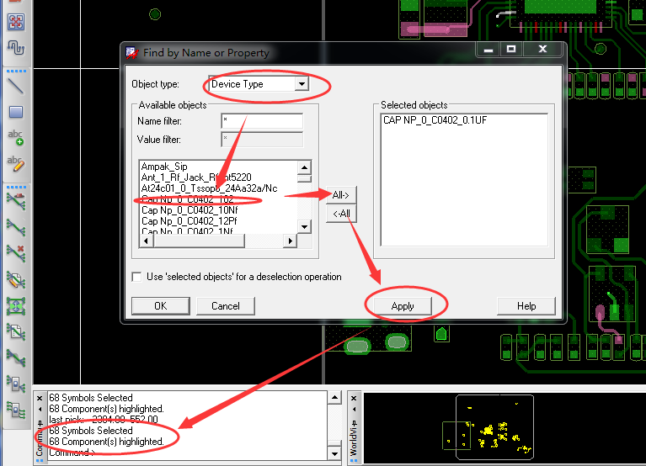Click the lowest component-pins toolbar icon

[16, 410]
